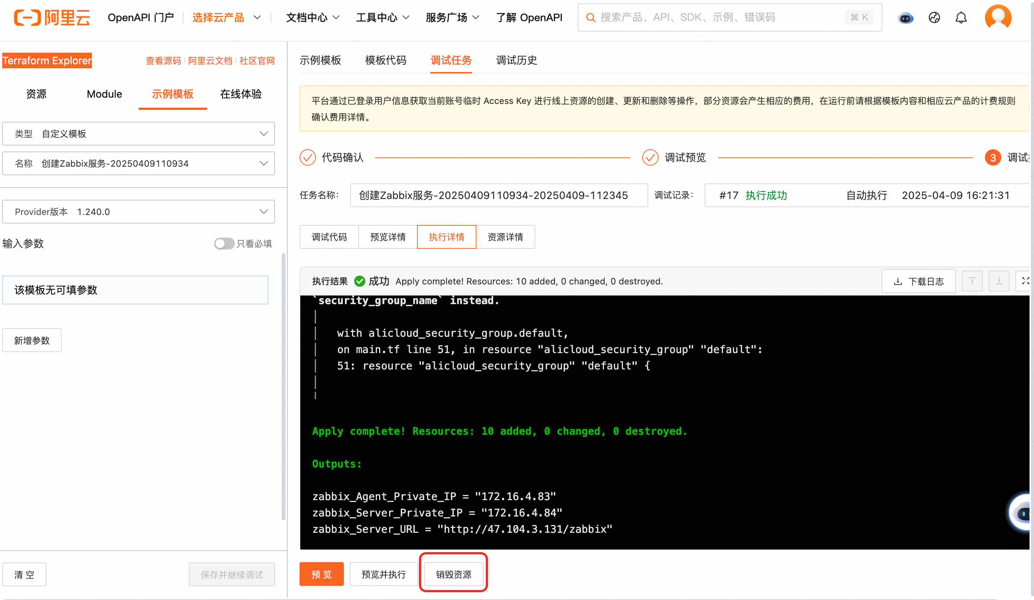
Task: Open the 查看源码 link
Action: [163, 61]
